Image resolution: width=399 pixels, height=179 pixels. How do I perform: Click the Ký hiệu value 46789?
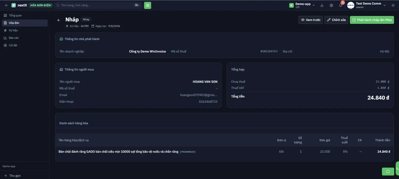tap(85, 26)
